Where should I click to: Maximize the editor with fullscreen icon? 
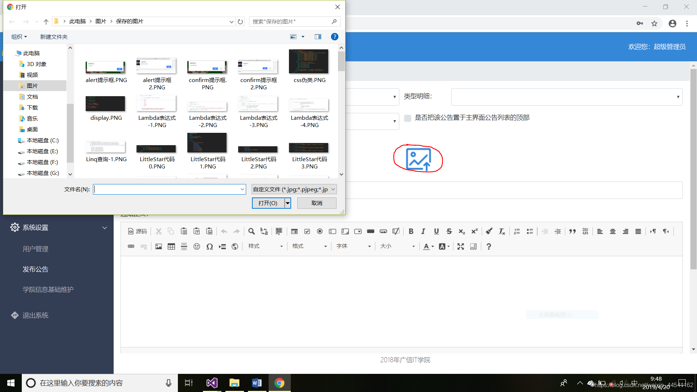461,247
